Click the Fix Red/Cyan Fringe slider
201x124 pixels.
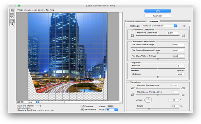tap(158, 47)
